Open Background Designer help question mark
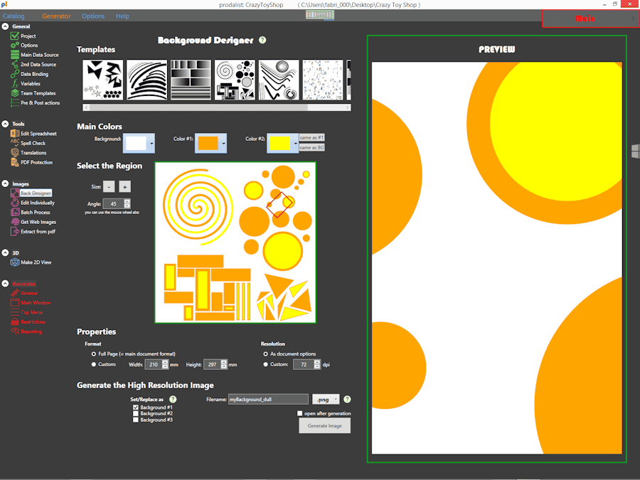The width and height of the screenshot is (640, 480). (x=262, y=40)
